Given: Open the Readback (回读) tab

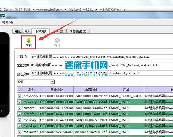Looking at the screenshot, I should click(58, 31).
